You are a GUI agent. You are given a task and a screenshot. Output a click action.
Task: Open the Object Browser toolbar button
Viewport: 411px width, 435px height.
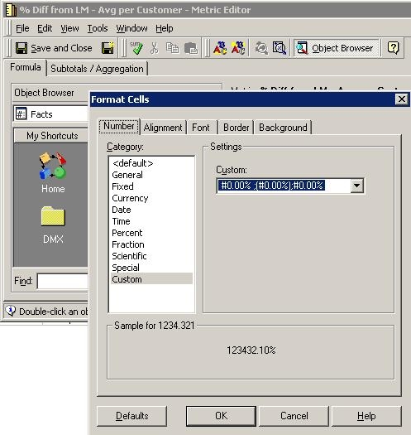(x=337, y=48)
